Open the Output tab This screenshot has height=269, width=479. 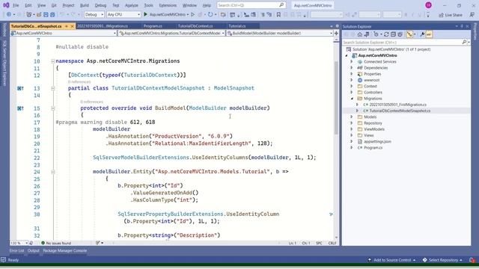pyautogui.click(x=33, y=251)
